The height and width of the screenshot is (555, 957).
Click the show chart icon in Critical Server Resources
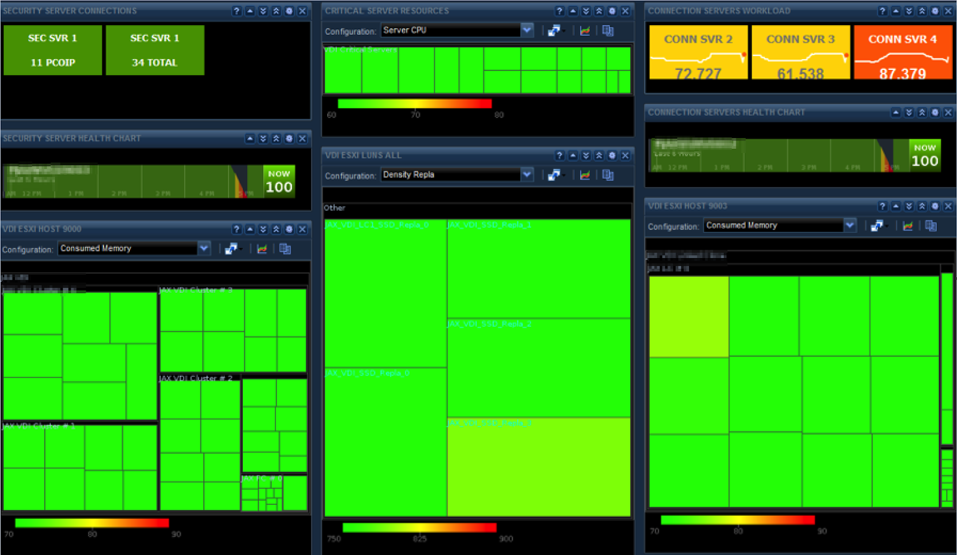coord(585,30)
